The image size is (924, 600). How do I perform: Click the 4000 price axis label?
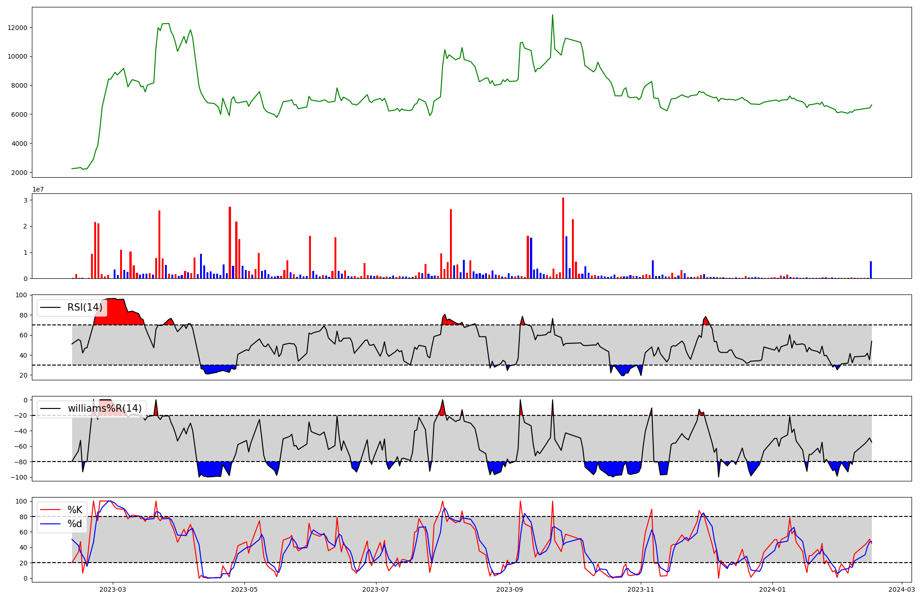[x=19, y=144]
